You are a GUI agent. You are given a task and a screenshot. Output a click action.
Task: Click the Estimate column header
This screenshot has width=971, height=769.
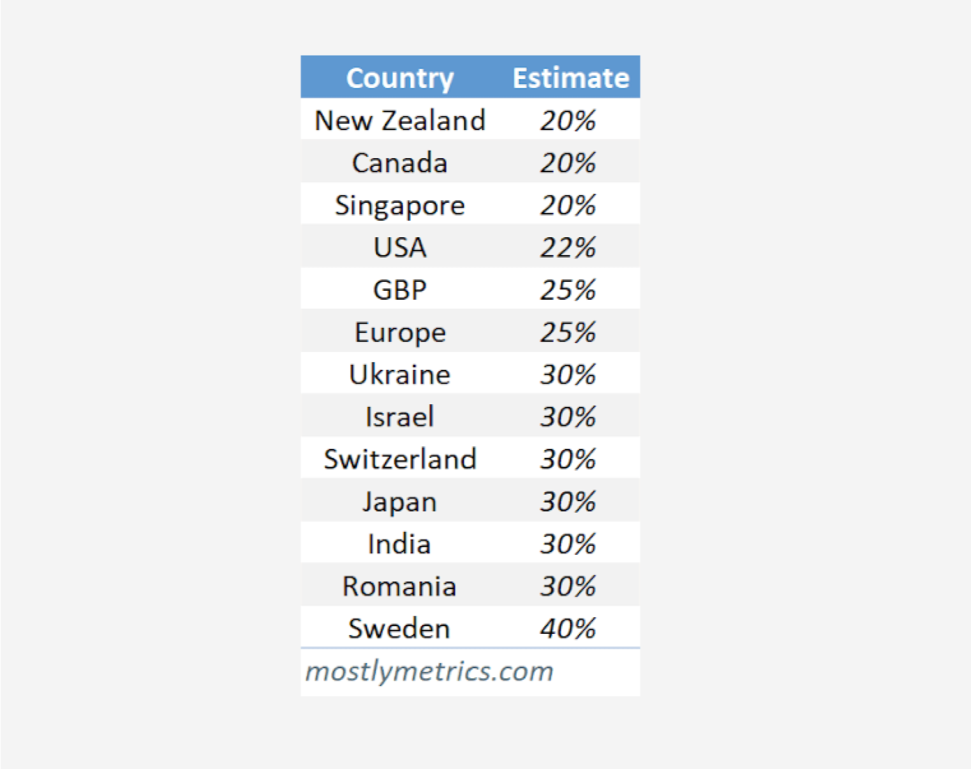[x=570, y=78]
